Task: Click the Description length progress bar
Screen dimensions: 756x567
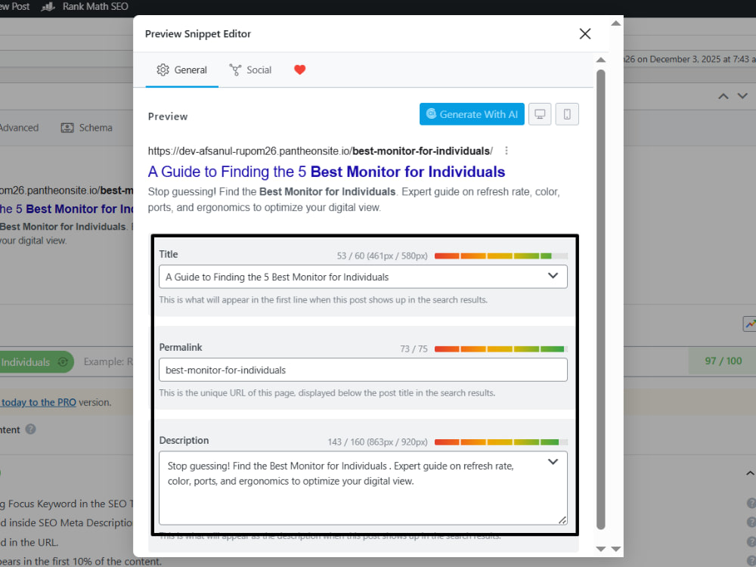Action: [x=501, y=442]
